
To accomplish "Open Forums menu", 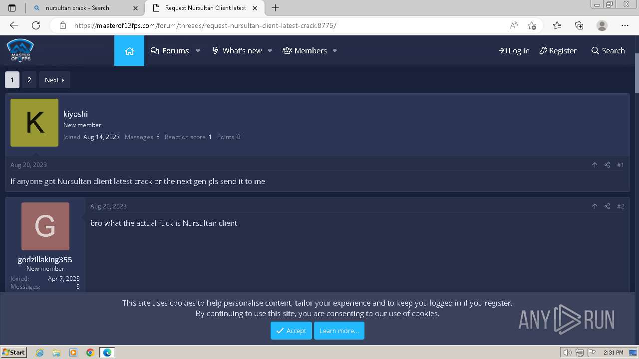I will tap(170, 51).
